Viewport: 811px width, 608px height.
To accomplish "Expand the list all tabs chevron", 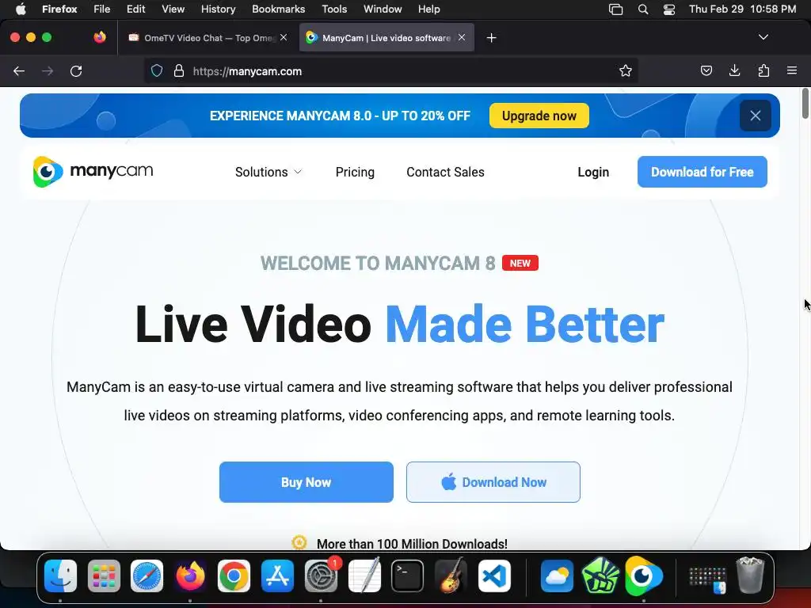I will click(763, 37).
